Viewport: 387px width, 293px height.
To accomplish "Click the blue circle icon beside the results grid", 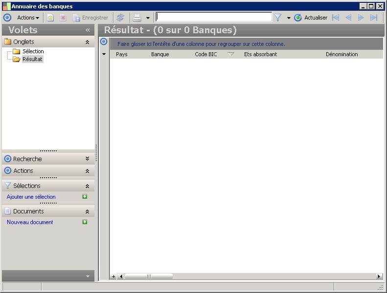I will click(x=104, y=42).
